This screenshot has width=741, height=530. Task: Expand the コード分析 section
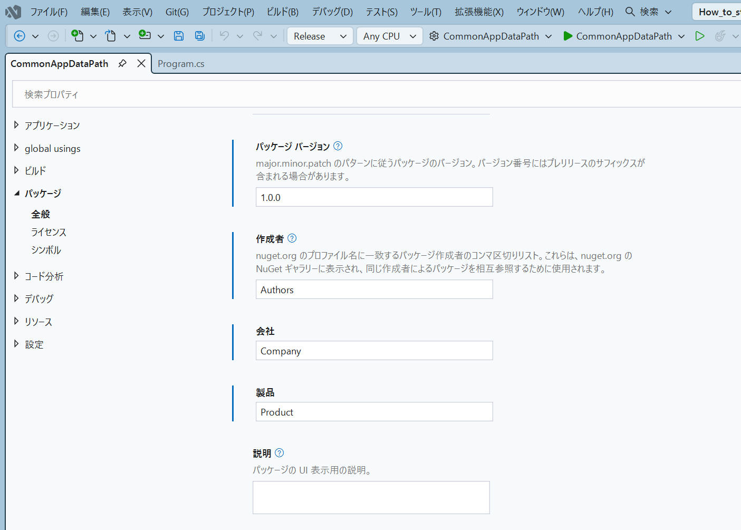16,276
